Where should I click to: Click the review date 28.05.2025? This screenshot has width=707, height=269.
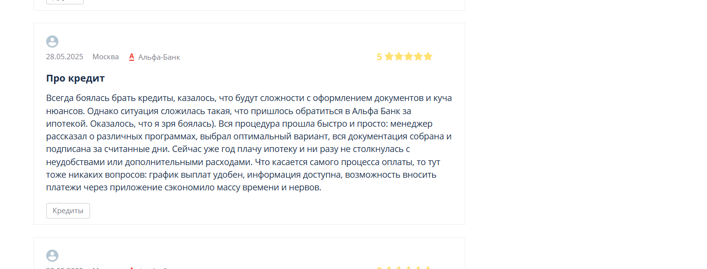tap(65, 57)
